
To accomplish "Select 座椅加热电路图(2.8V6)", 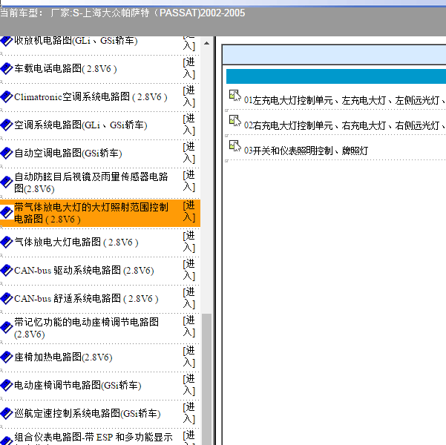I will point(63,357).
